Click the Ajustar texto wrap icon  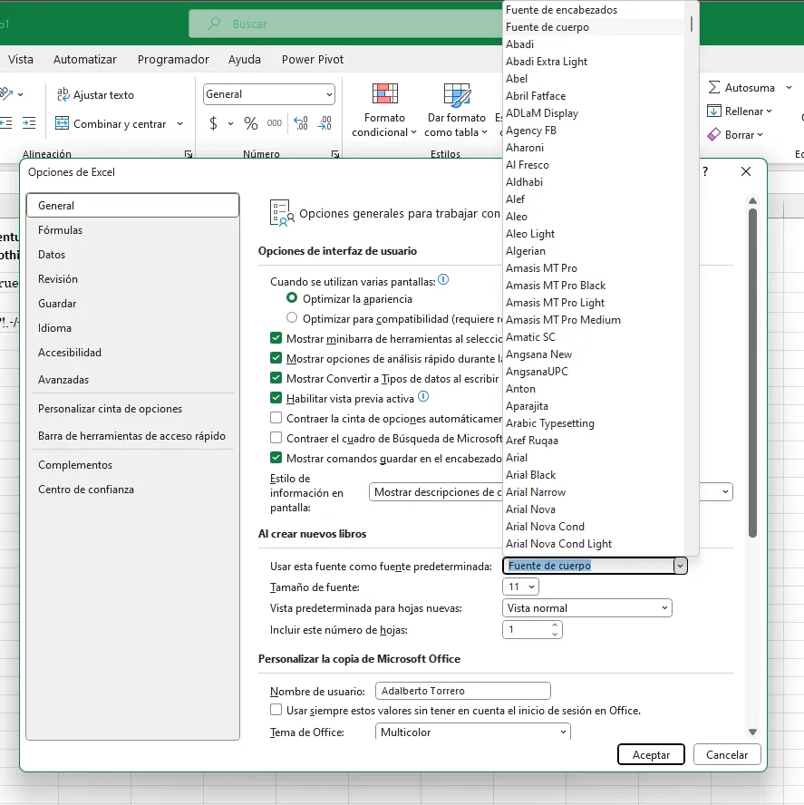pos(63,94)
